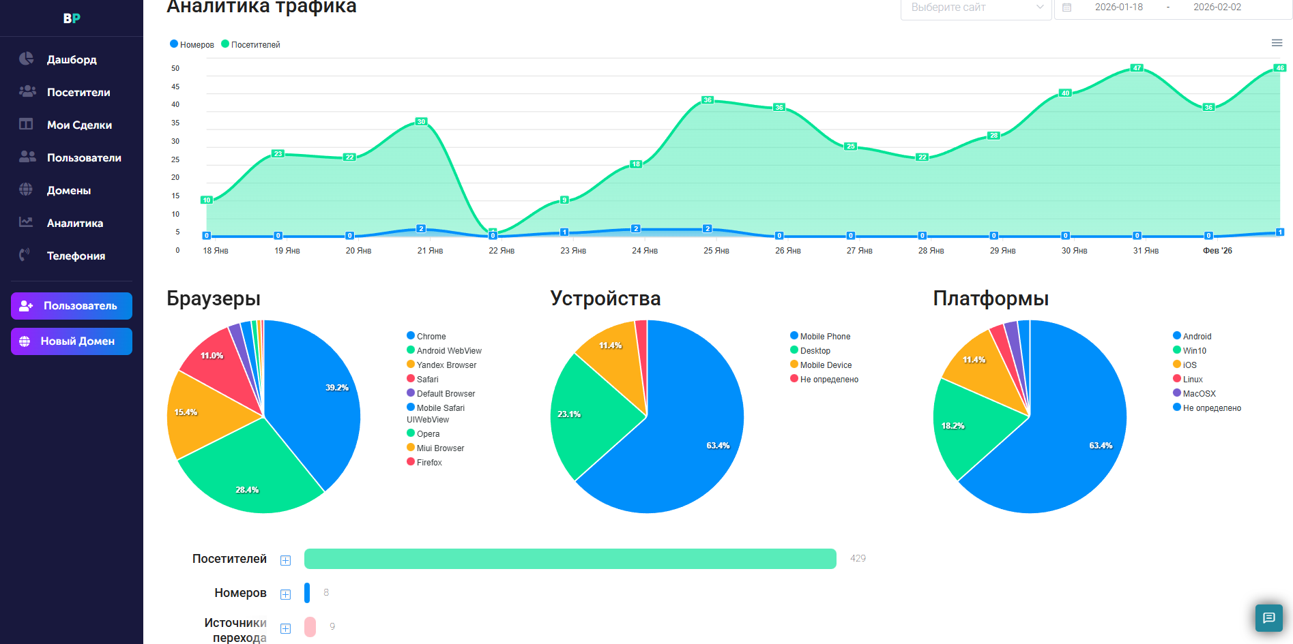Toggle Linux platforms legend item

[1188, 379]
